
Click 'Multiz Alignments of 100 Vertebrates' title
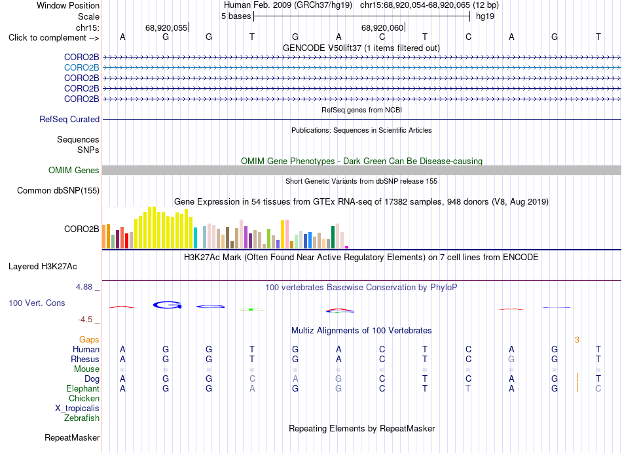[x=361, y=330]
